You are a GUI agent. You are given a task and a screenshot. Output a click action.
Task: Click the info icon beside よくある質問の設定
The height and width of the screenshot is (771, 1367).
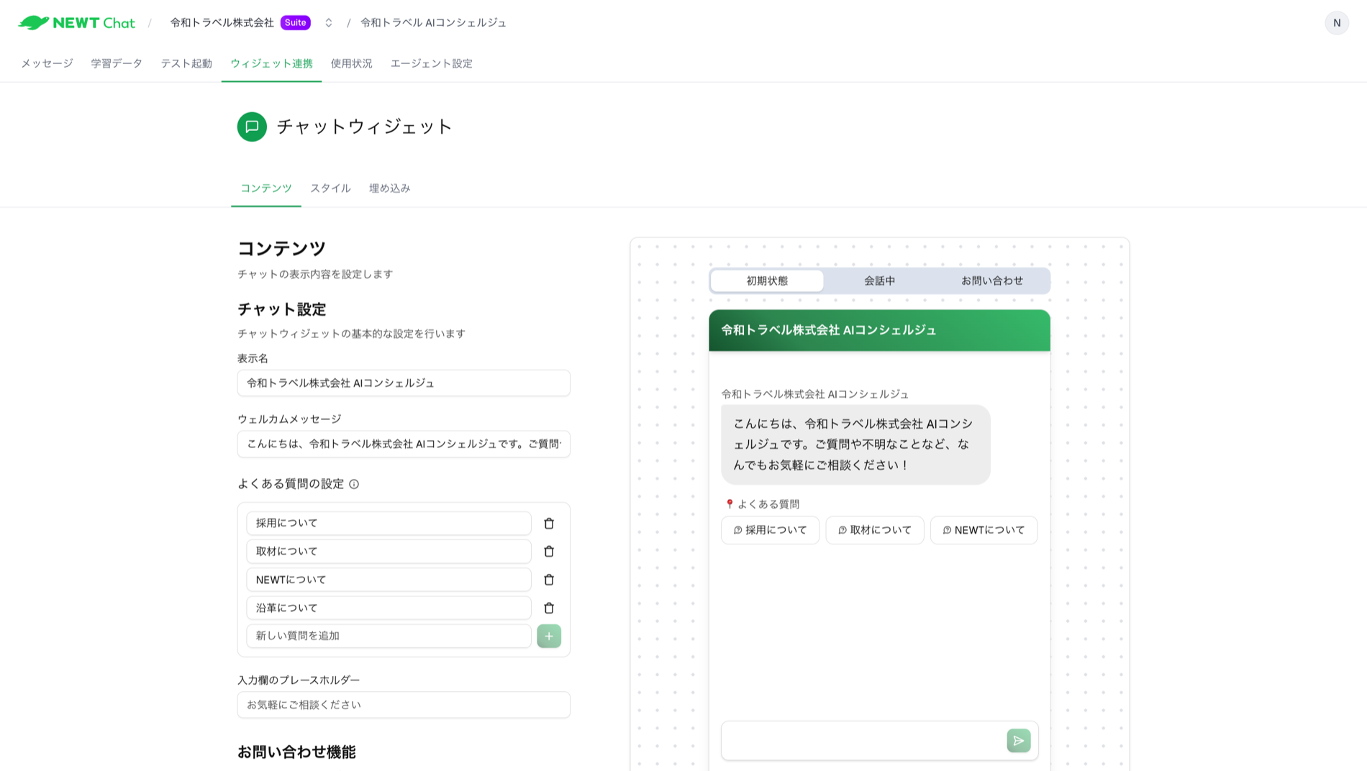353,485
